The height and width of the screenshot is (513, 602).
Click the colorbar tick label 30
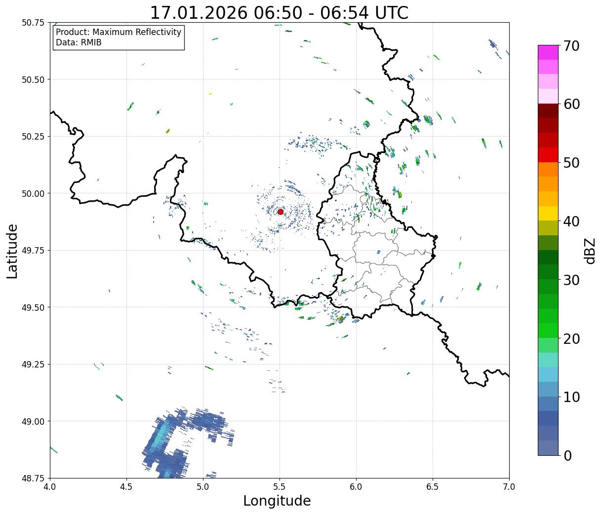(571, 280)
